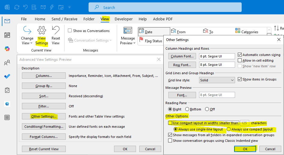Arrange messages by To
This screenshot has height=155, width=284.
(208, 32)
